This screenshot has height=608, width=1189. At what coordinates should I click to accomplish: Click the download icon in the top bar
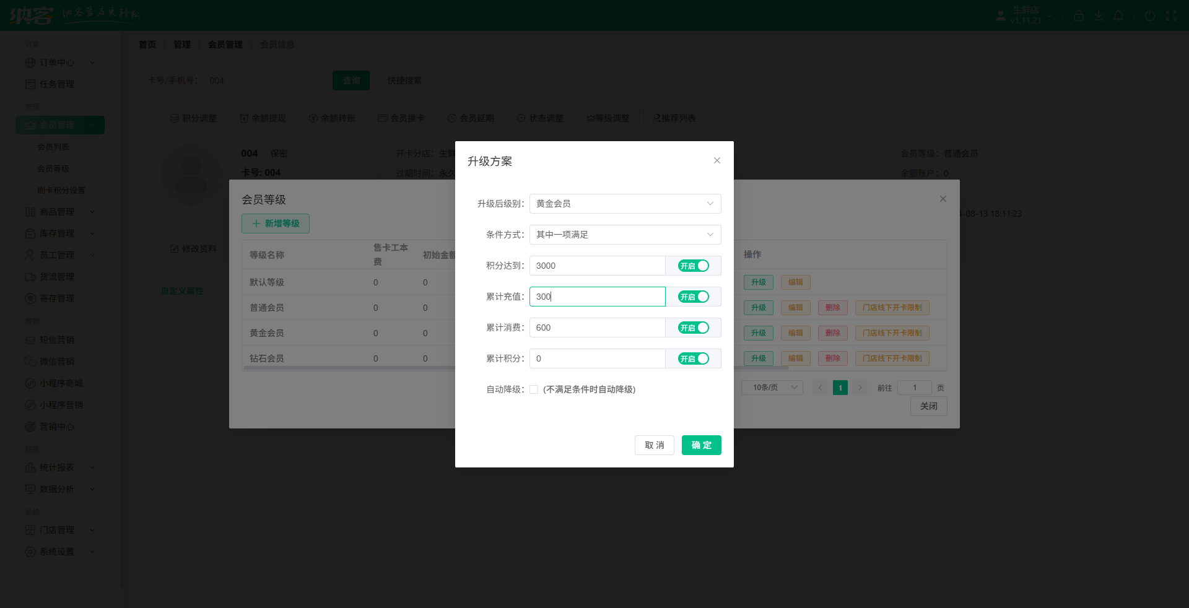coord(1099,15)
